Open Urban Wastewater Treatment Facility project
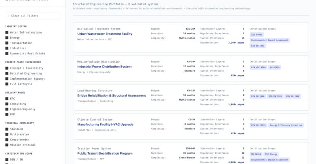Screen dimensions: 316x164 click(105, 34)
